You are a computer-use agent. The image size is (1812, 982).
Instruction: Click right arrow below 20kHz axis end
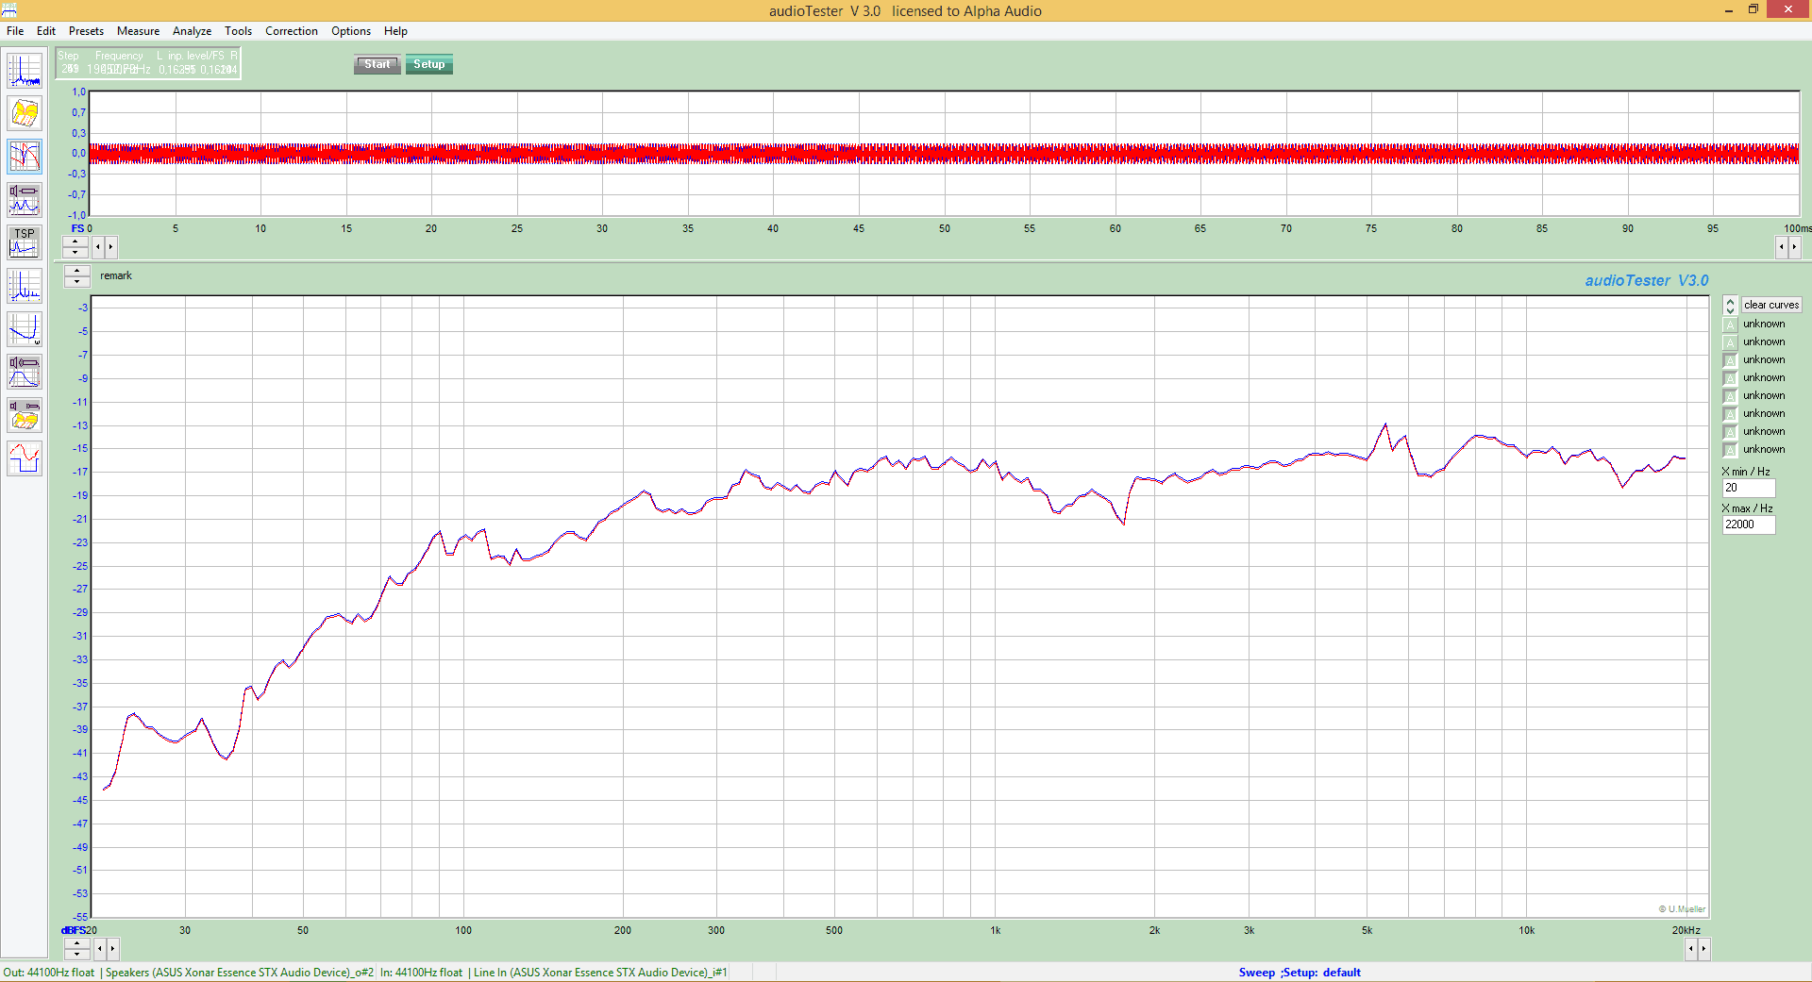[x=1703, y=948]
